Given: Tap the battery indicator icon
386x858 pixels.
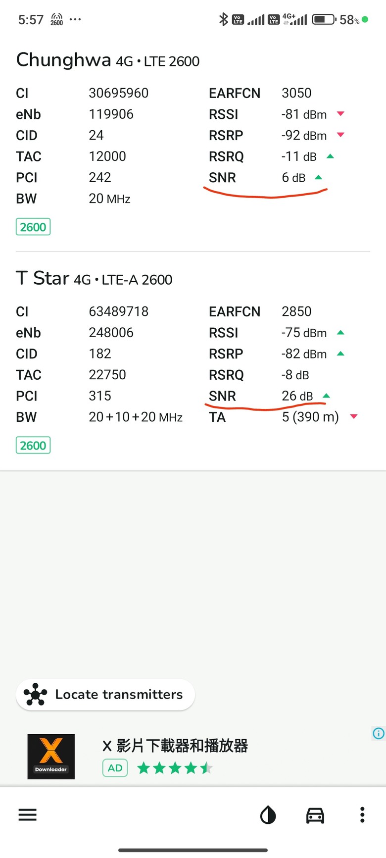Looking at the screenshot, I should coord(324,20).
